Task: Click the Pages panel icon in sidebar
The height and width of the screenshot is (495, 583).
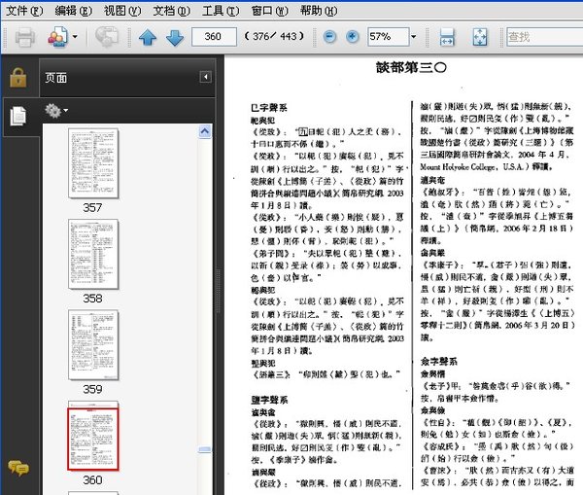Action: pos(17,116)
